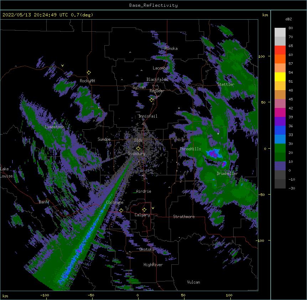Click the Innisfail label
Image resolution: width=307 pixels, height=300 pixels.
[x=148, y=116]
